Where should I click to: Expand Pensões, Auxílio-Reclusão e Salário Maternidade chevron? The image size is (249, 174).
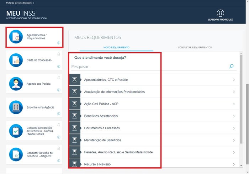[234, 152]
